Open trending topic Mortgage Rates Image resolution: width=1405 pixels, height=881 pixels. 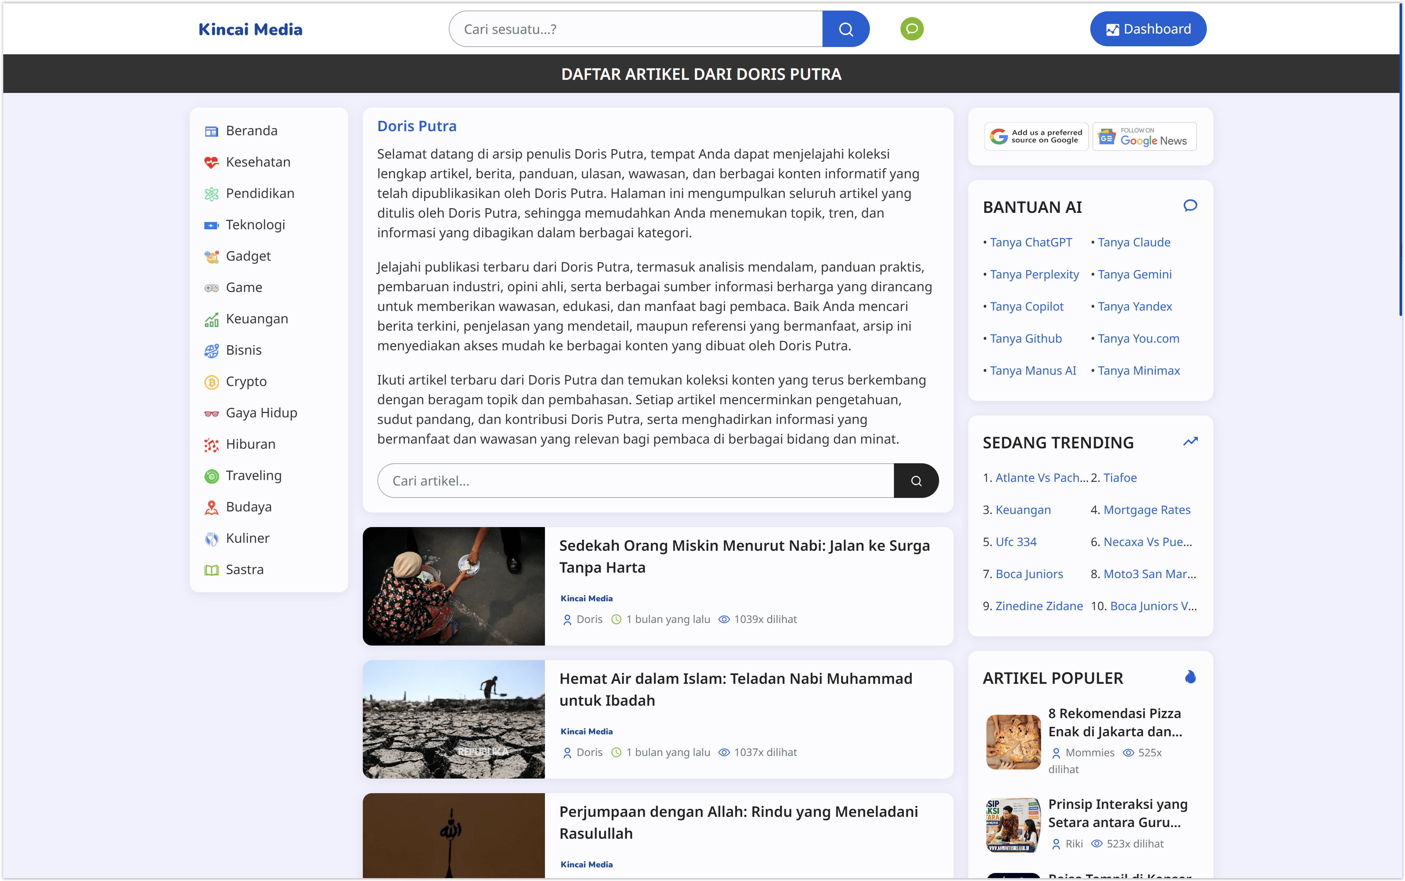click(1146, 510)
